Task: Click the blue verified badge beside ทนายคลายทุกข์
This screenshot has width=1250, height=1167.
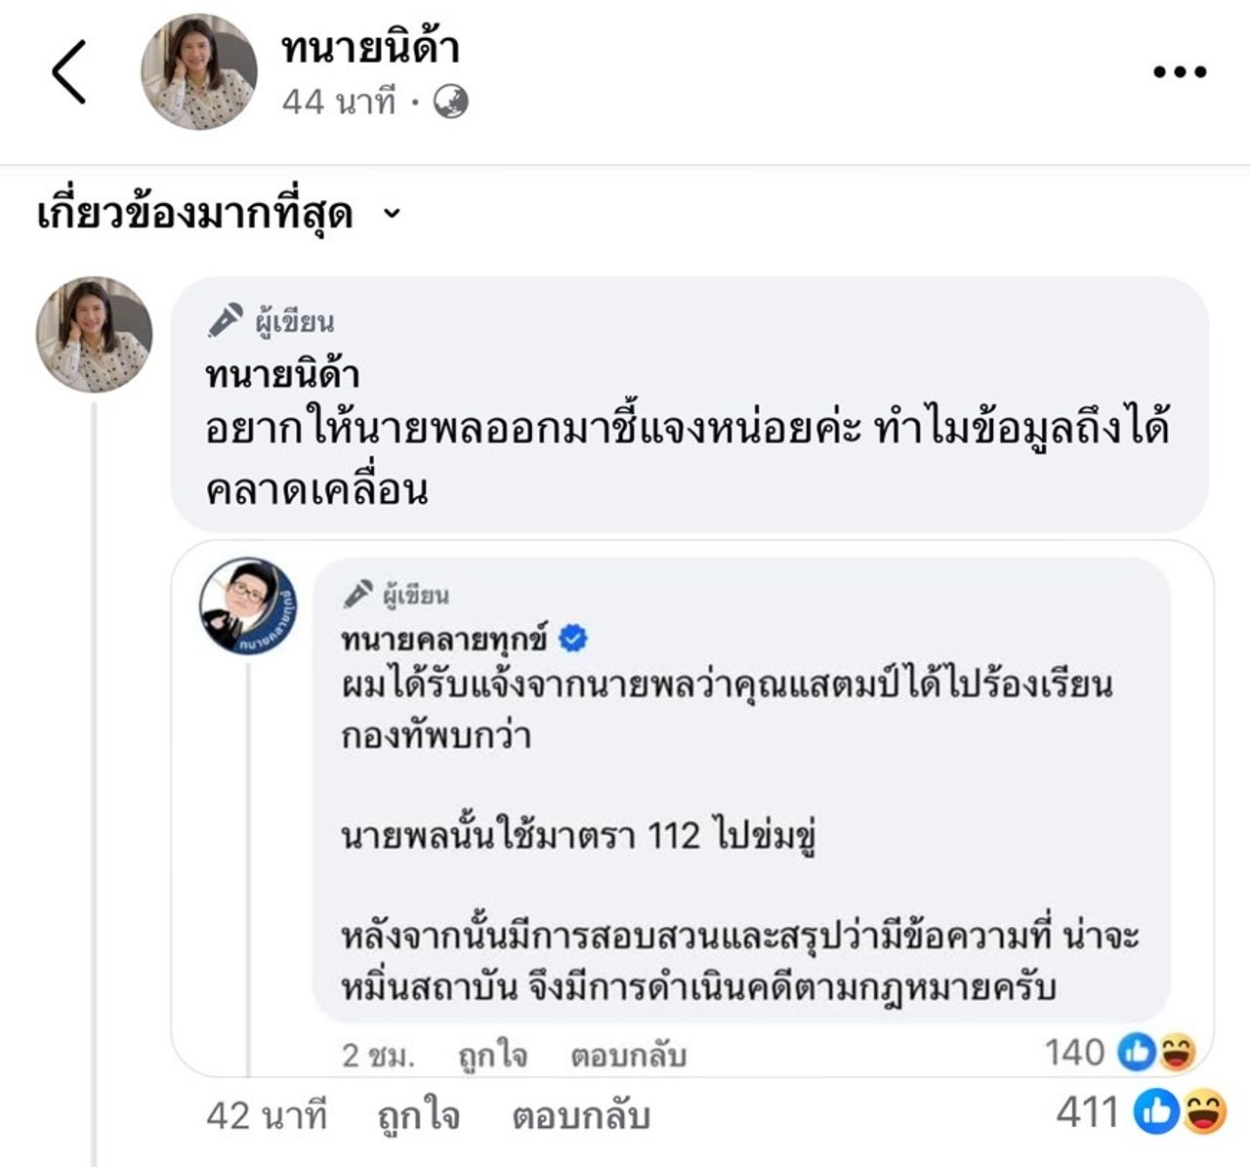Action: [x=573, y=639]
